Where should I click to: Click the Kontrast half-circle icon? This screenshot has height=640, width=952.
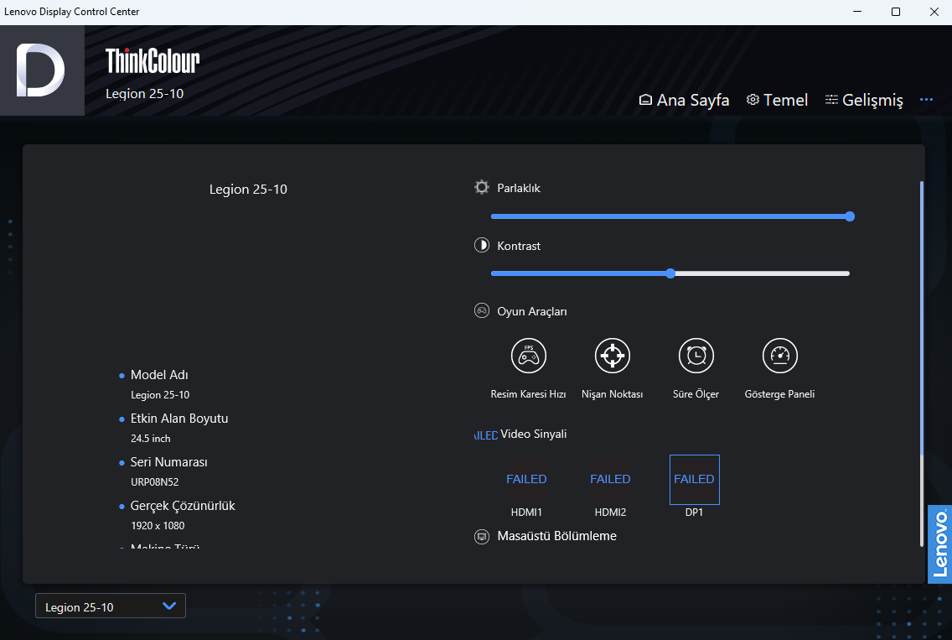pyautogui.click(x=482, y=245)
